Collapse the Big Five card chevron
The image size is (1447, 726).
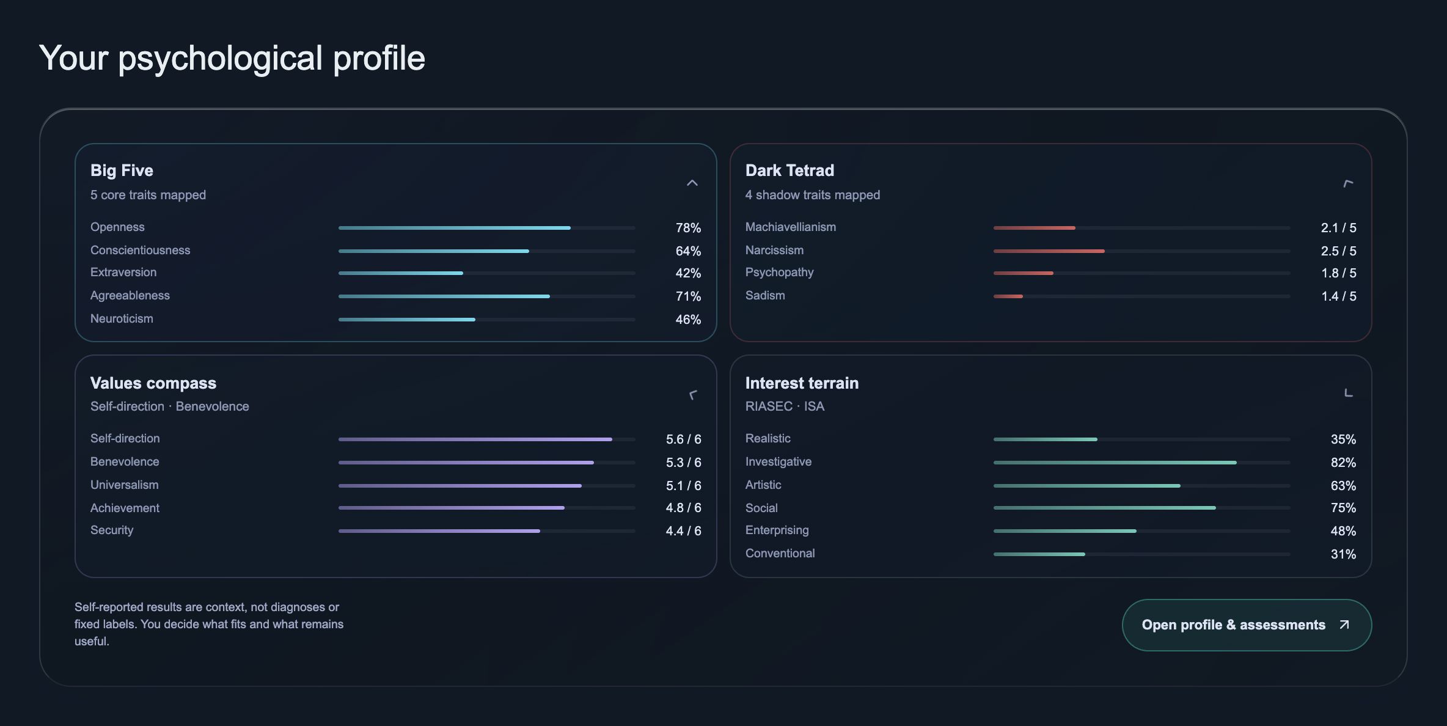point(692,183)
